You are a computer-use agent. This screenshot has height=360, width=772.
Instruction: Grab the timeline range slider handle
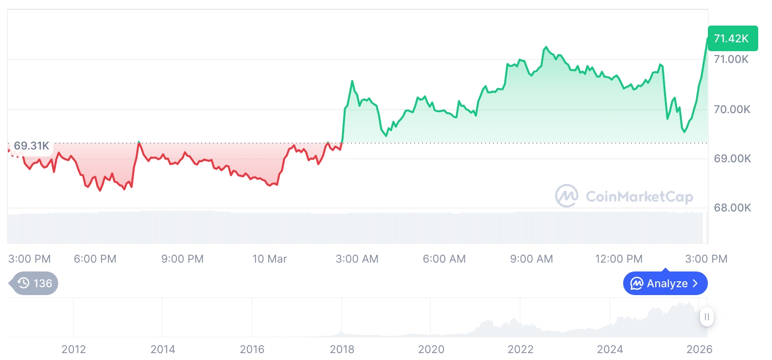point(706,317)
